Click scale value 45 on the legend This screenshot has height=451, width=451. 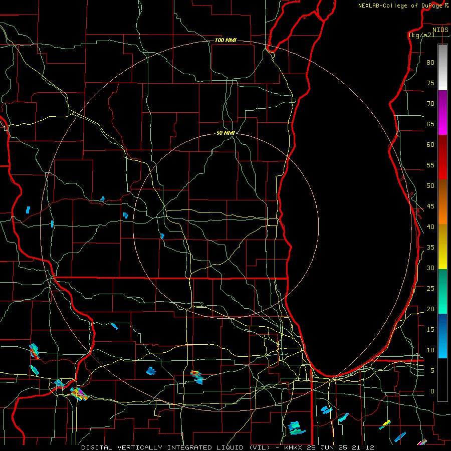tap(430, 206)
